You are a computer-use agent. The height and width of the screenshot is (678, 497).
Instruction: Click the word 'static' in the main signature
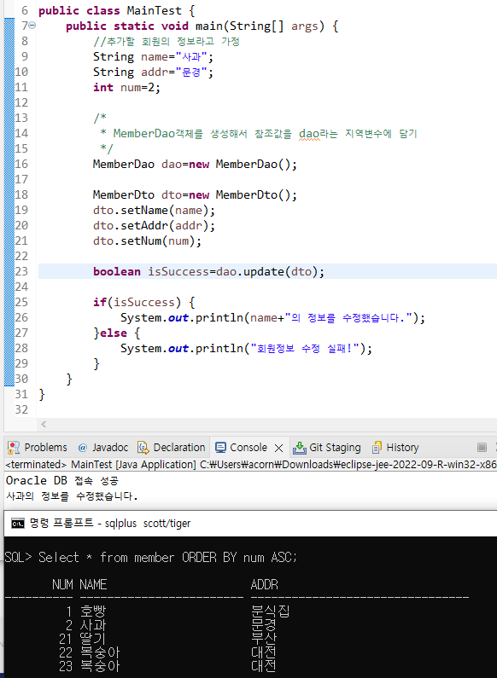(134, 26)
